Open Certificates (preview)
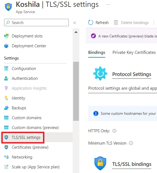This screenshot has width=157, height=173. (30, 147)
